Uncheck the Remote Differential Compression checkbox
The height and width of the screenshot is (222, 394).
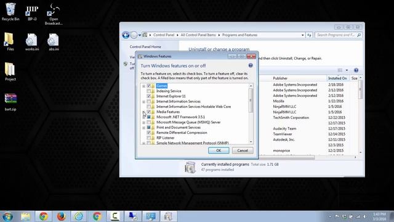(x=149, y=133)
